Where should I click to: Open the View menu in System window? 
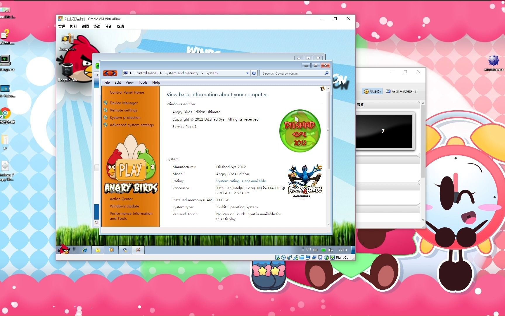click(129, 83)
